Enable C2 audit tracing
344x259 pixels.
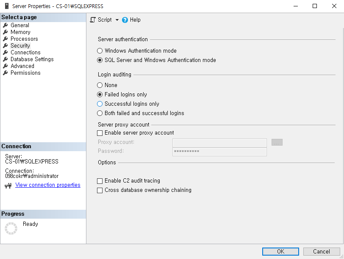click(100, 181)
